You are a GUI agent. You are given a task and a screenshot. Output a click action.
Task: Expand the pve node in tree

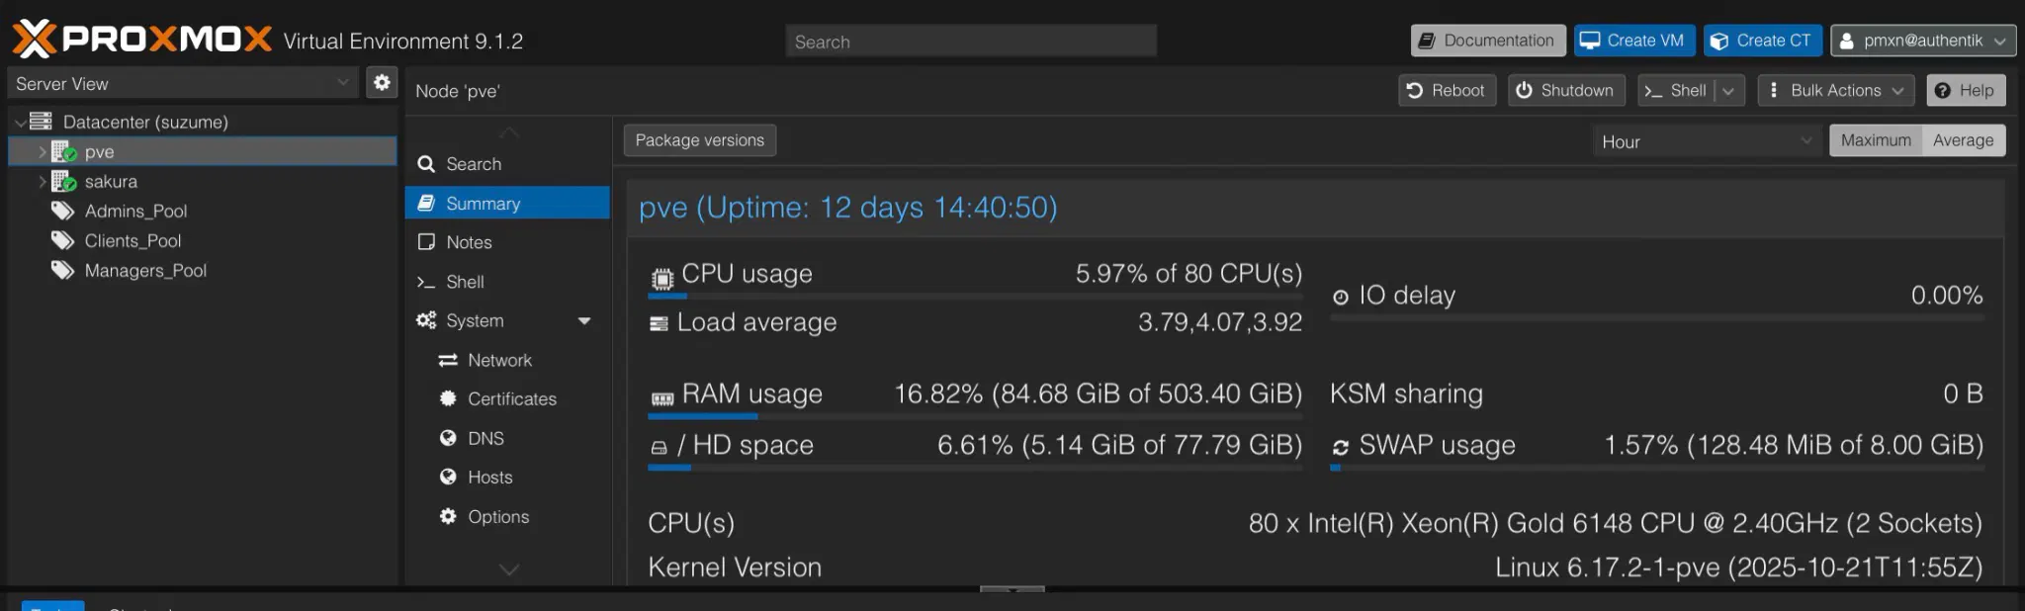pos(43,152)
